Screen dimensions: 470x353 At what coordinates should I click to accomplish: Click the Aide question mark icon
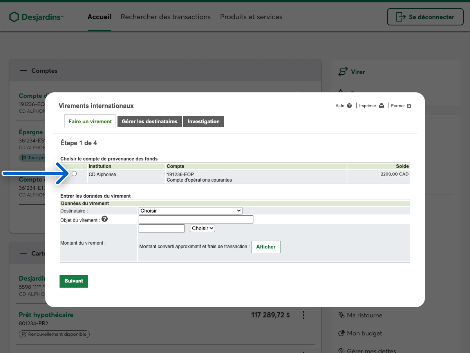click(x=349, y=106)
